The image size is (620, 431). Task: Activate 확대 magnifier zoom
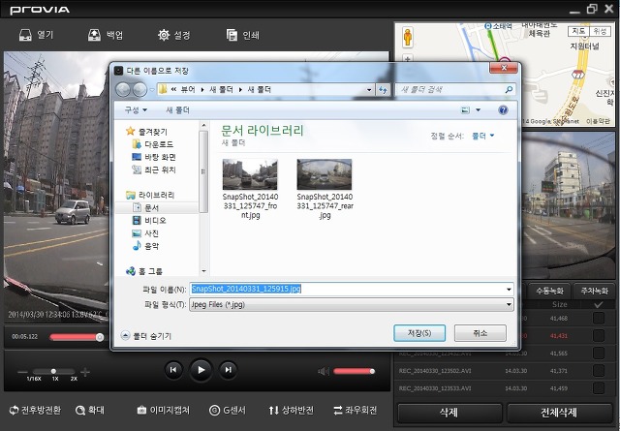[x=90, y=411]
